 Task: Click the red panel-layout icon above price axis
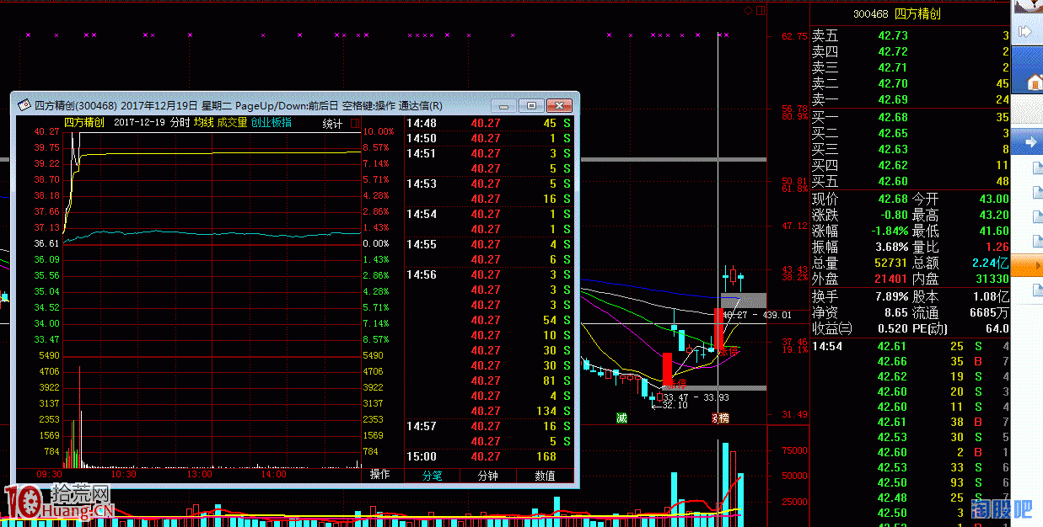[x=761, y=10]
